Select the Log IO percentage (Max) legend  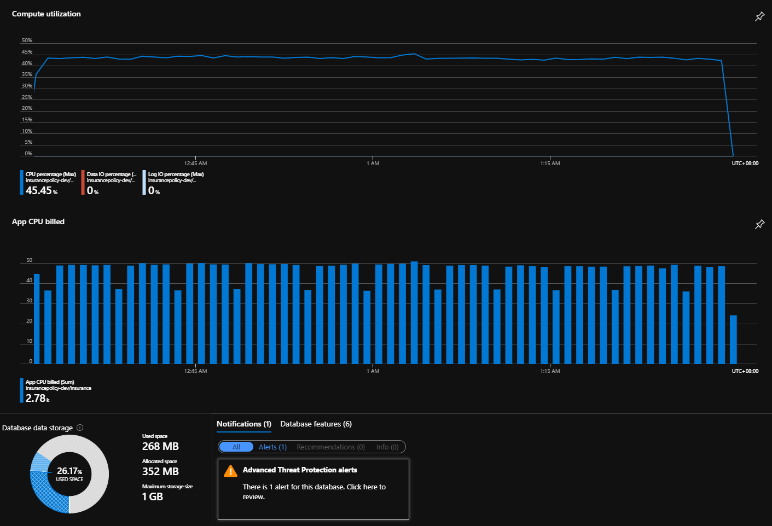pos(173,183)
